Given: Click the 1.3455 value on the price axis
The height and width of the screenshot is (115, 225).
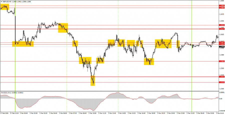Looking at the screenshot, I should [221, 21].
